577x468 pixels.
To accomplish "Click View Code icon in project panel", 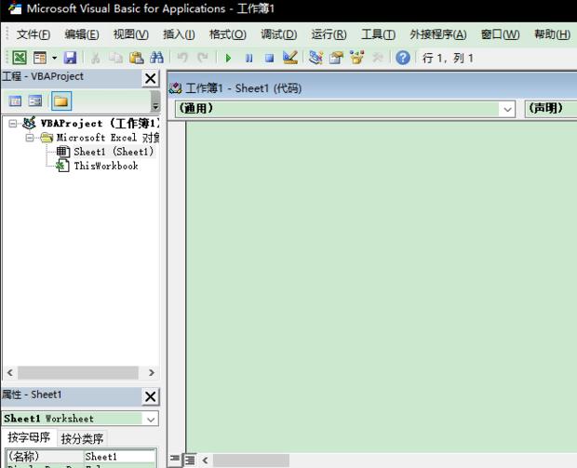I will pos(15,101).
